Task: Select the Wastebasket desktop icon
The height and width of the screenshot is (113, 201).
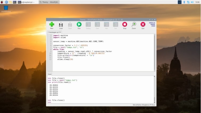Action: pyautogui.click(x=6, y=9)
